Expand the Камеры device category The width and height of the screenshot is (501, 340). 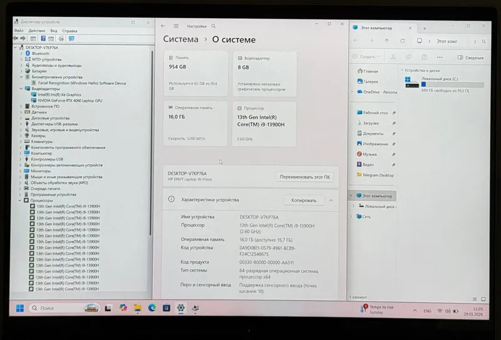pos(21,136)
